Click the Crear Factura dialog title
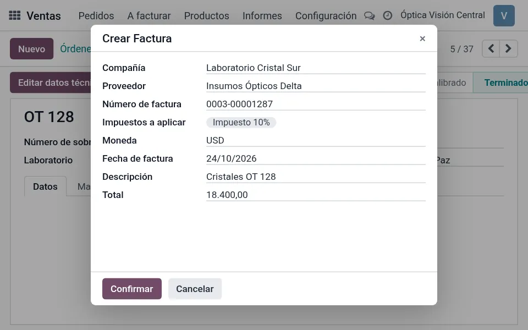This screenshot has width=528, height=330. [137, 38]
